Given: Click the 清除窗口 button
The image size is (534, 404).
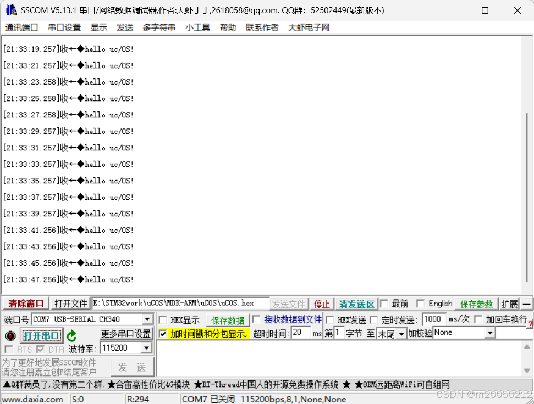Looking at the screenshot, I should (26, 304).
